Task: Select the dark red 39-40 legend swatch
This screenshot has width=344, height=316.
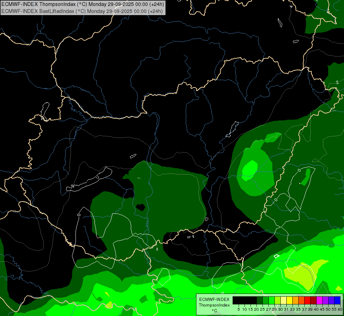Action: tap(313, 300)
